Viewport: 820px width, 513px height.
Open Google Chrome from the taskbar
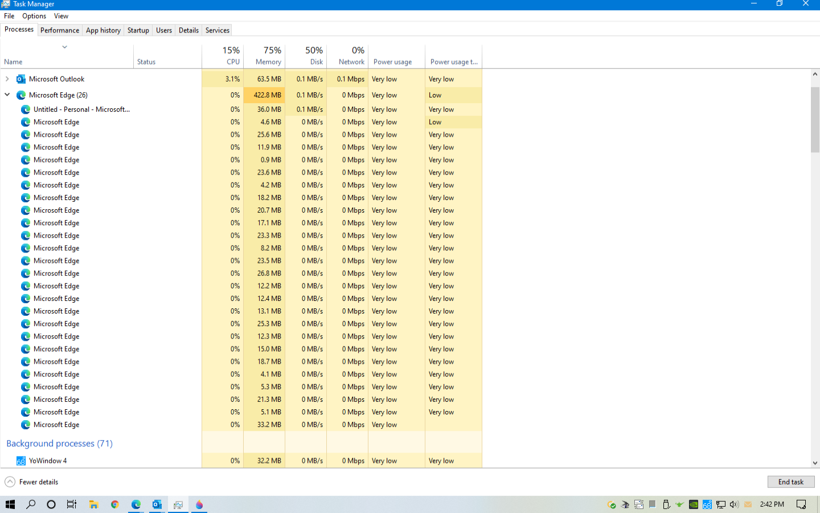pos(115,504)
